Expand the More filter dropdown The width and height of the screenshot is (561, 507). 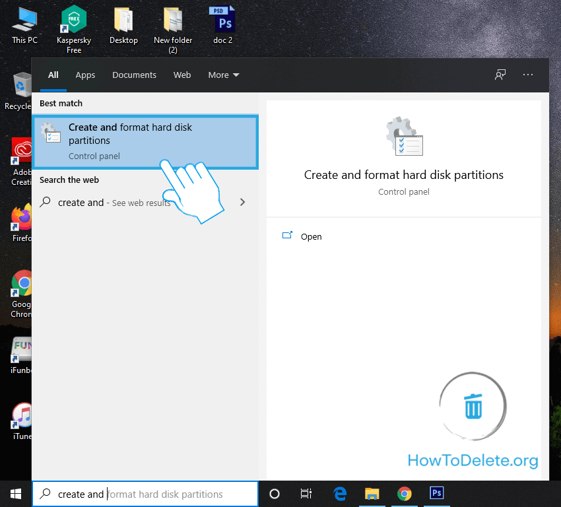(x=224, y=75)
